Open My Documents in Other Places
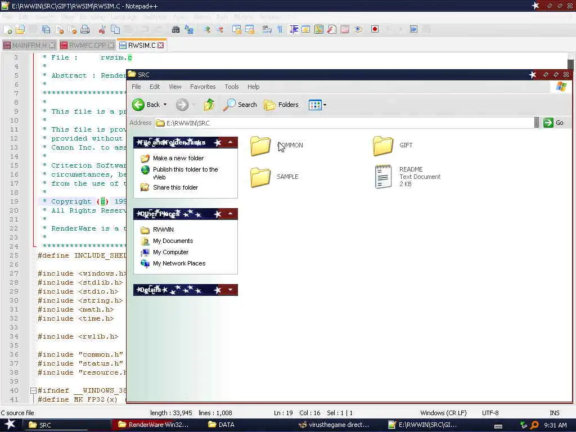Viewport: 576px width, 432px height. point(173,241)
